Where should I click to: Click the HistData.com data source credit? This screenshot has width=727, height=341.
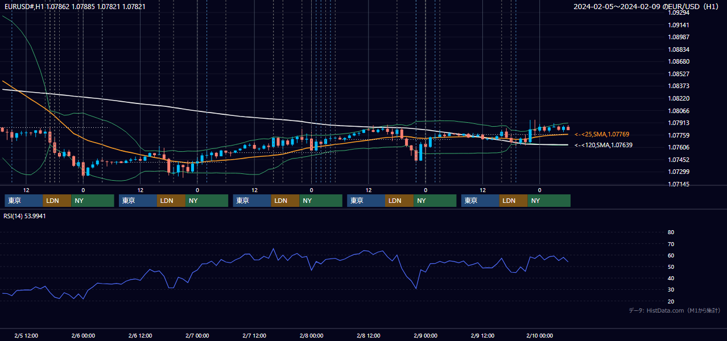pos(675,310)
